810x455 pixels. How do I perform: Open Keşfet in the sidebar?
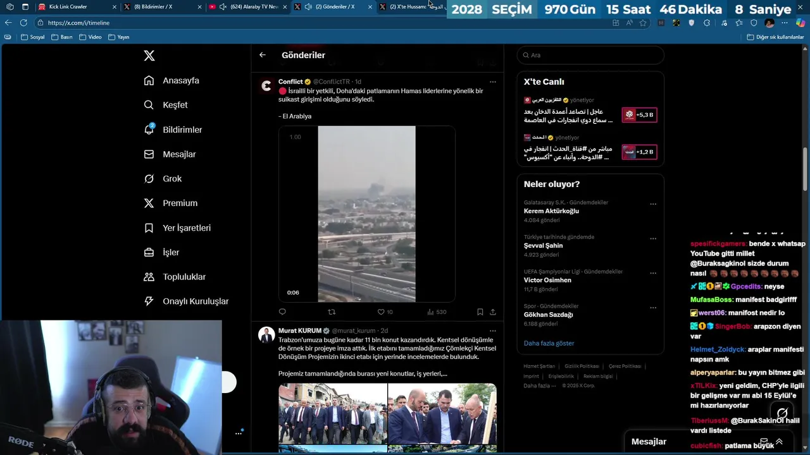coord(166,105)
